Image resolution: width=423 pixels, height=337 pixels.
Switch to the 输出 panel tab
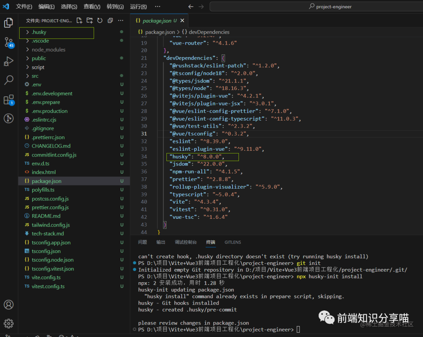point(161,242)
